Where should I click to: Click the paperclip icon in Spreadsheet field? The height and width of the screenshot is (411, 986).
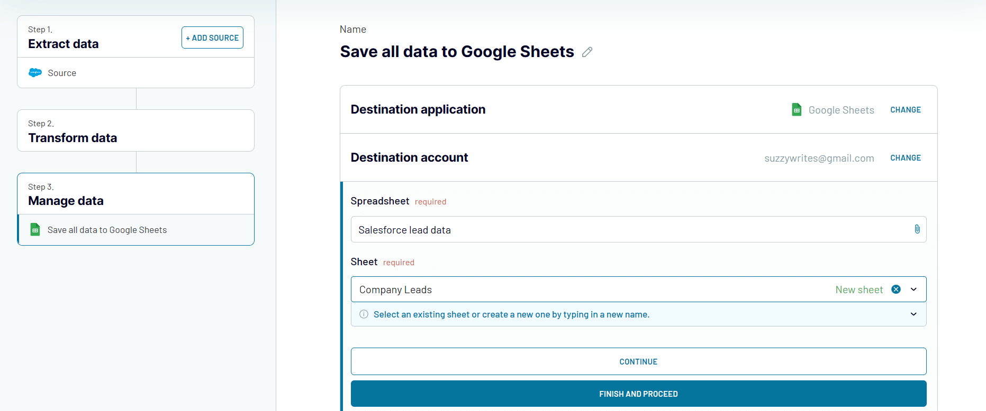tap(917, 229)
